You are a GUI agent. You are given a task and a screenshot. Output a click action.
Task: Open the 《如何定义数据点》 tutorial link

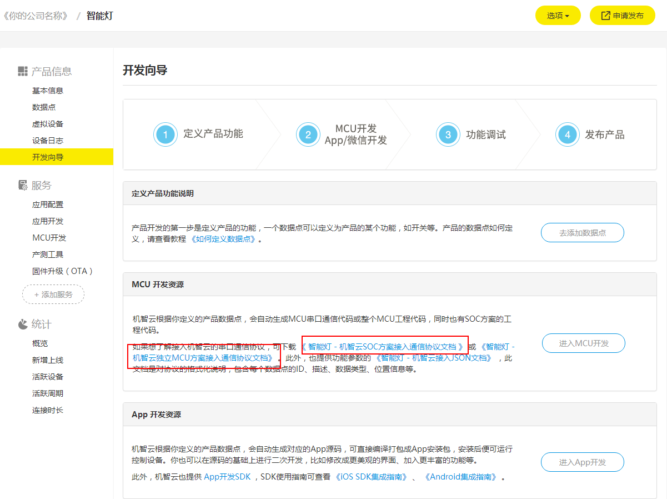224,239
